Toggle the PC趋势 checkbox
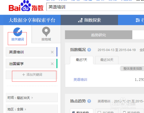144x113 pixels. (x=99, y=112)
